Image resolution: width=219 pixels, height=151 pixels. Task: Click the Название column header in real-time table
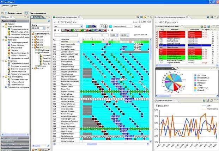[175, 30]
